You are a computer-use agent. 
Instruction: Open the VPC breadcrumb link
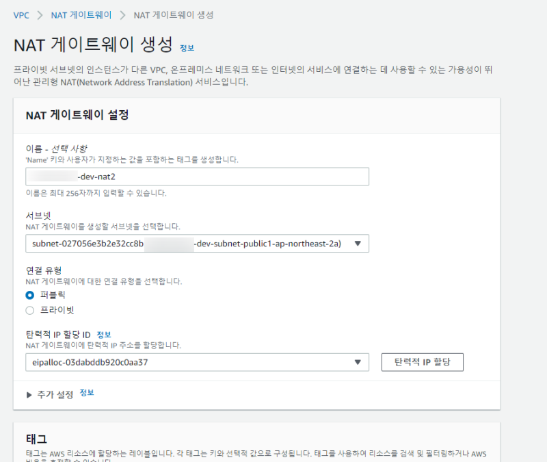(x=21, y=14)
